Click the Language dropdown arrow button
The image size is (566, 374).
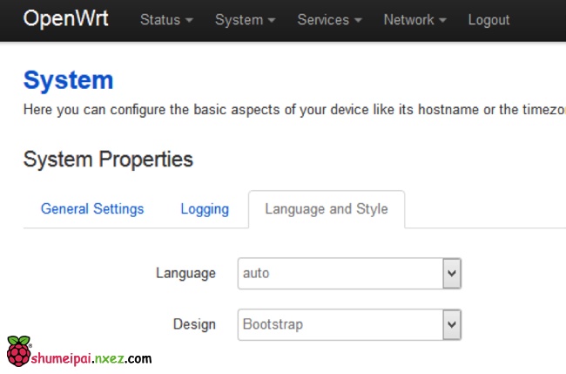451,273
